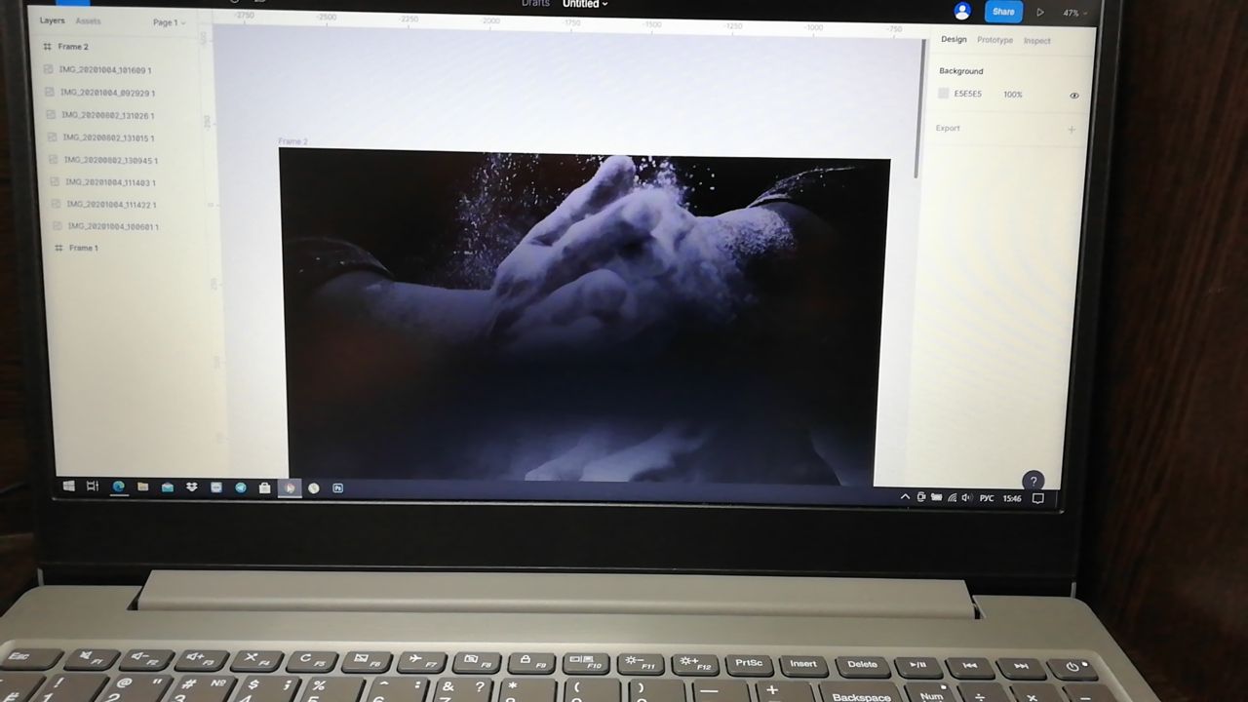Image resolution: width=1248 pixels, height=702 pixels.
Task: Click the volume speaker tray icon
Action: (x=967, y=497)
